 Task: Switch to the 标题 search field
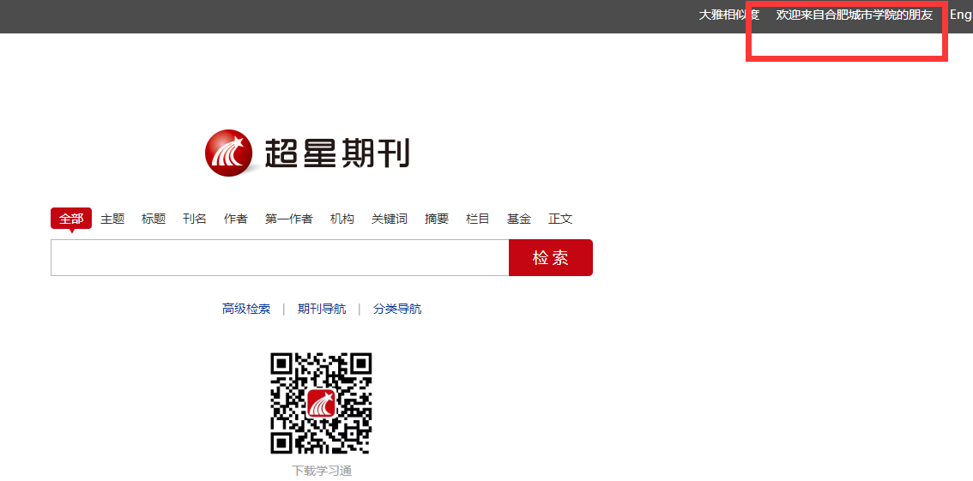(x=154, y=218)
